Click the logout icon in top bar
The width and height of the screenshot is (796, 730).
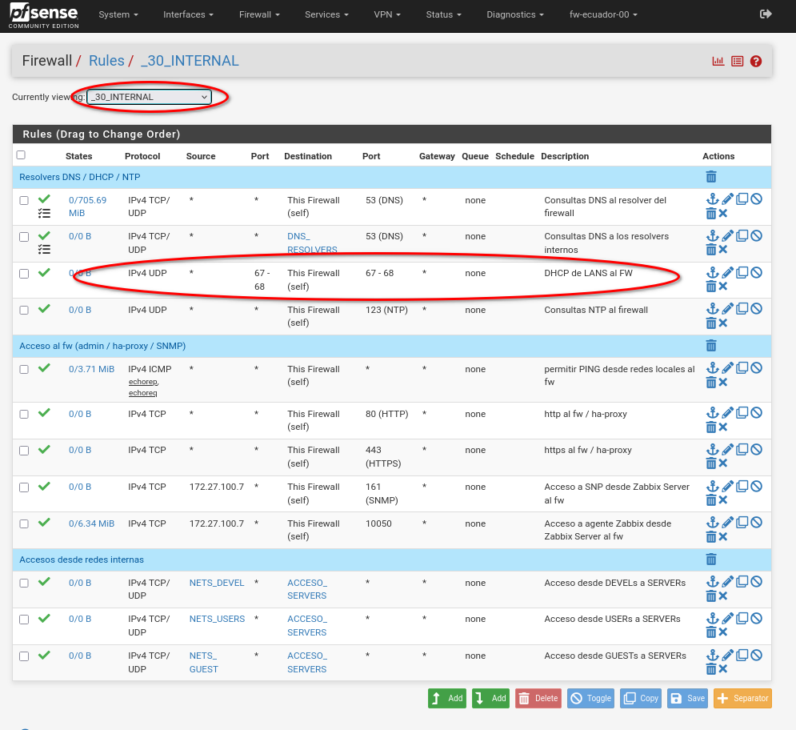click(x=766, y=14)
